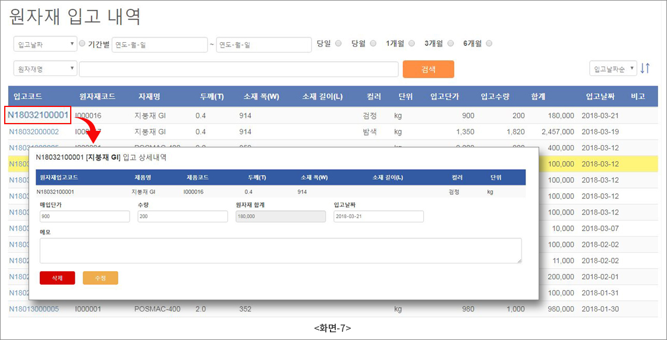Click the 11,000 total cell
This screenshot has height=340, width=667.
pos(562,261)
